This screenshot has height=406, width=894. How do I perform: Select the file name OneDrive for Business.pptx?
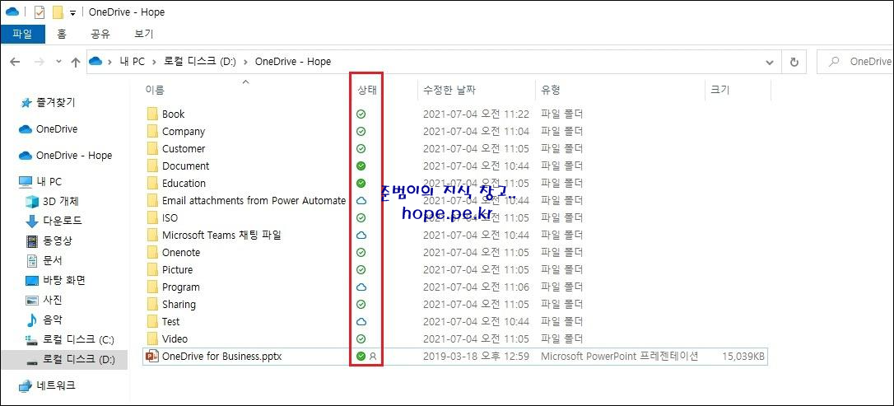[x=221, y=357]
